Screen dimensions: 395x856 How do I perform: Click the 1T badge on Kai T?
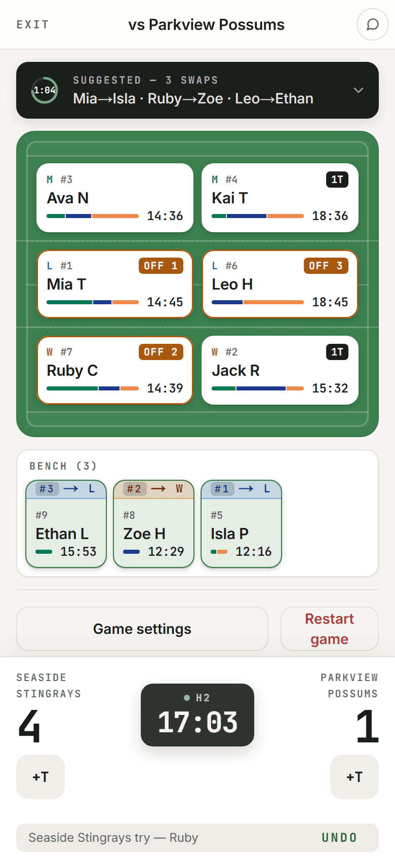(x=337, y=180)
